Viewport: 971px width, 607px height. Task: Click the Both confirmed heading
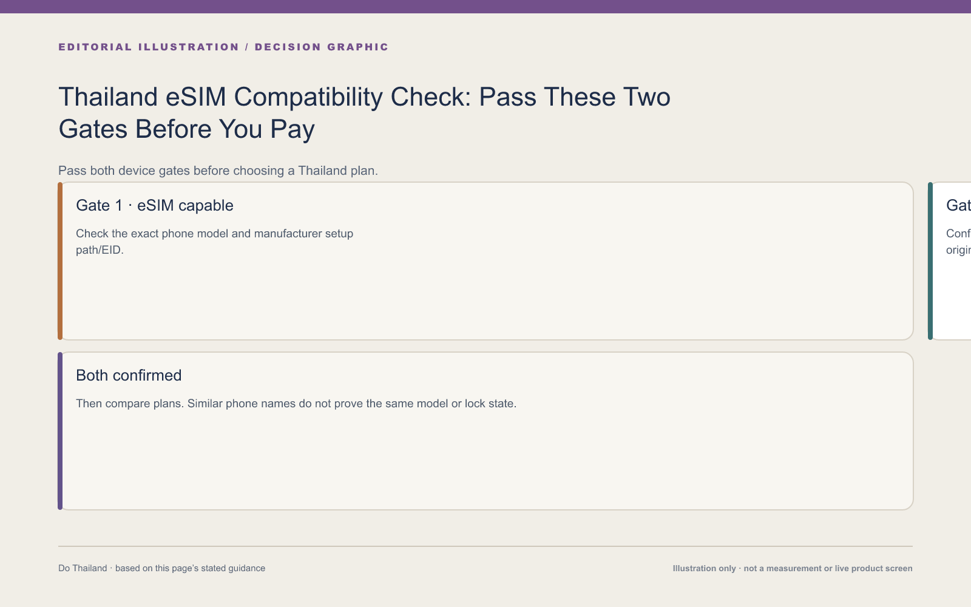[129, 375]
